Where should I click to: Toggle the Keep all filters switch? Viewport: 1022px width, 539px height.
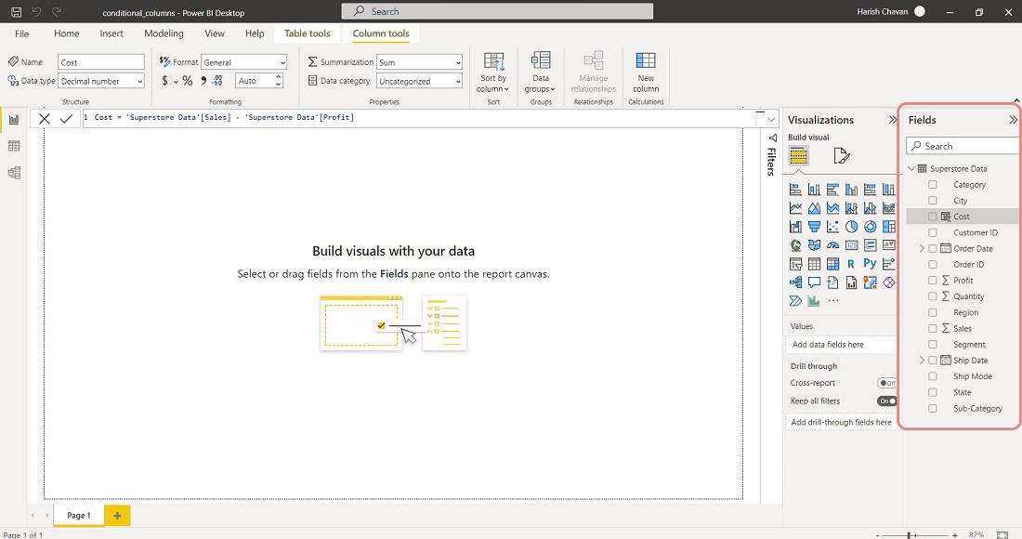point(886,401)
